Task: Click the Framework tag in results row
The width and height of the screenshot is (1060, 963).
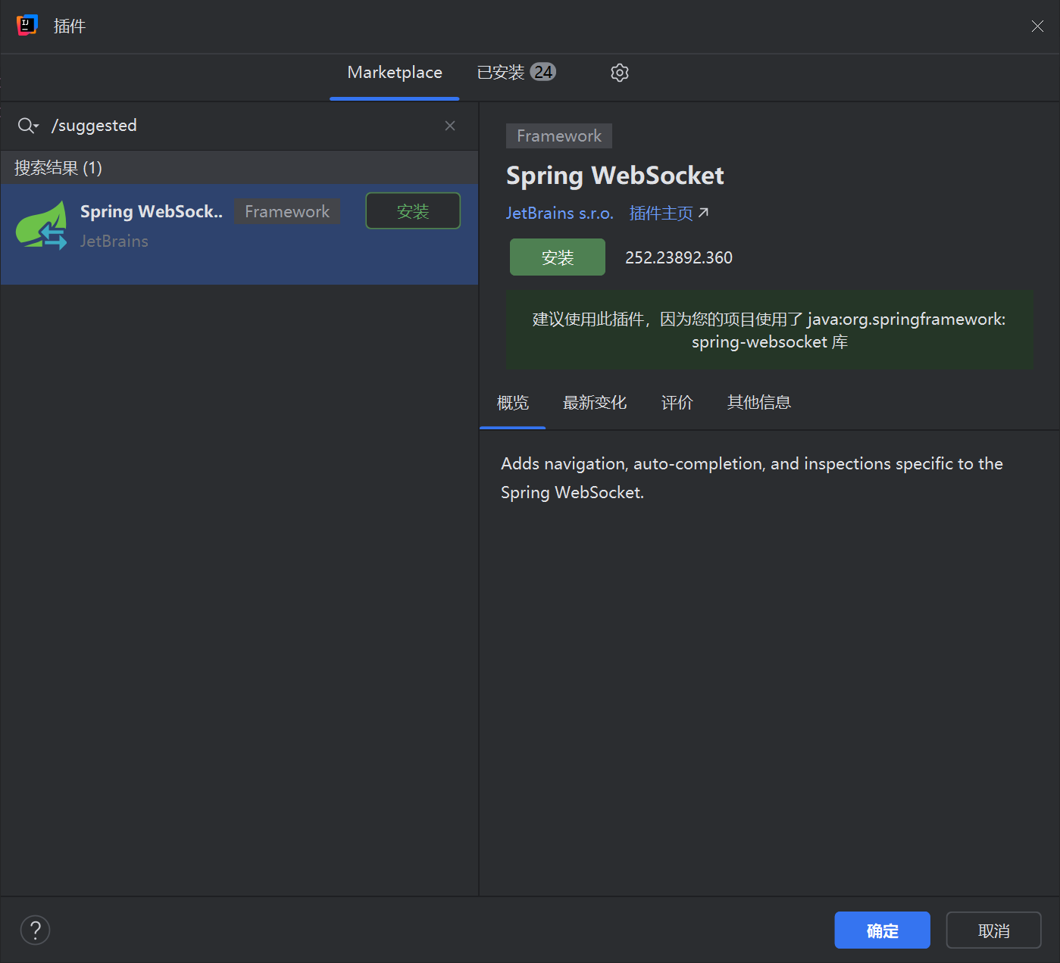Action: (x=287, y=211)
